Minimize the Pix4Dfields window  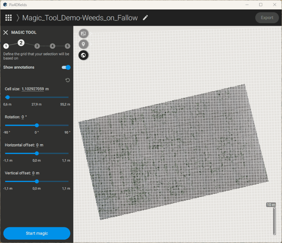point(247,5)
